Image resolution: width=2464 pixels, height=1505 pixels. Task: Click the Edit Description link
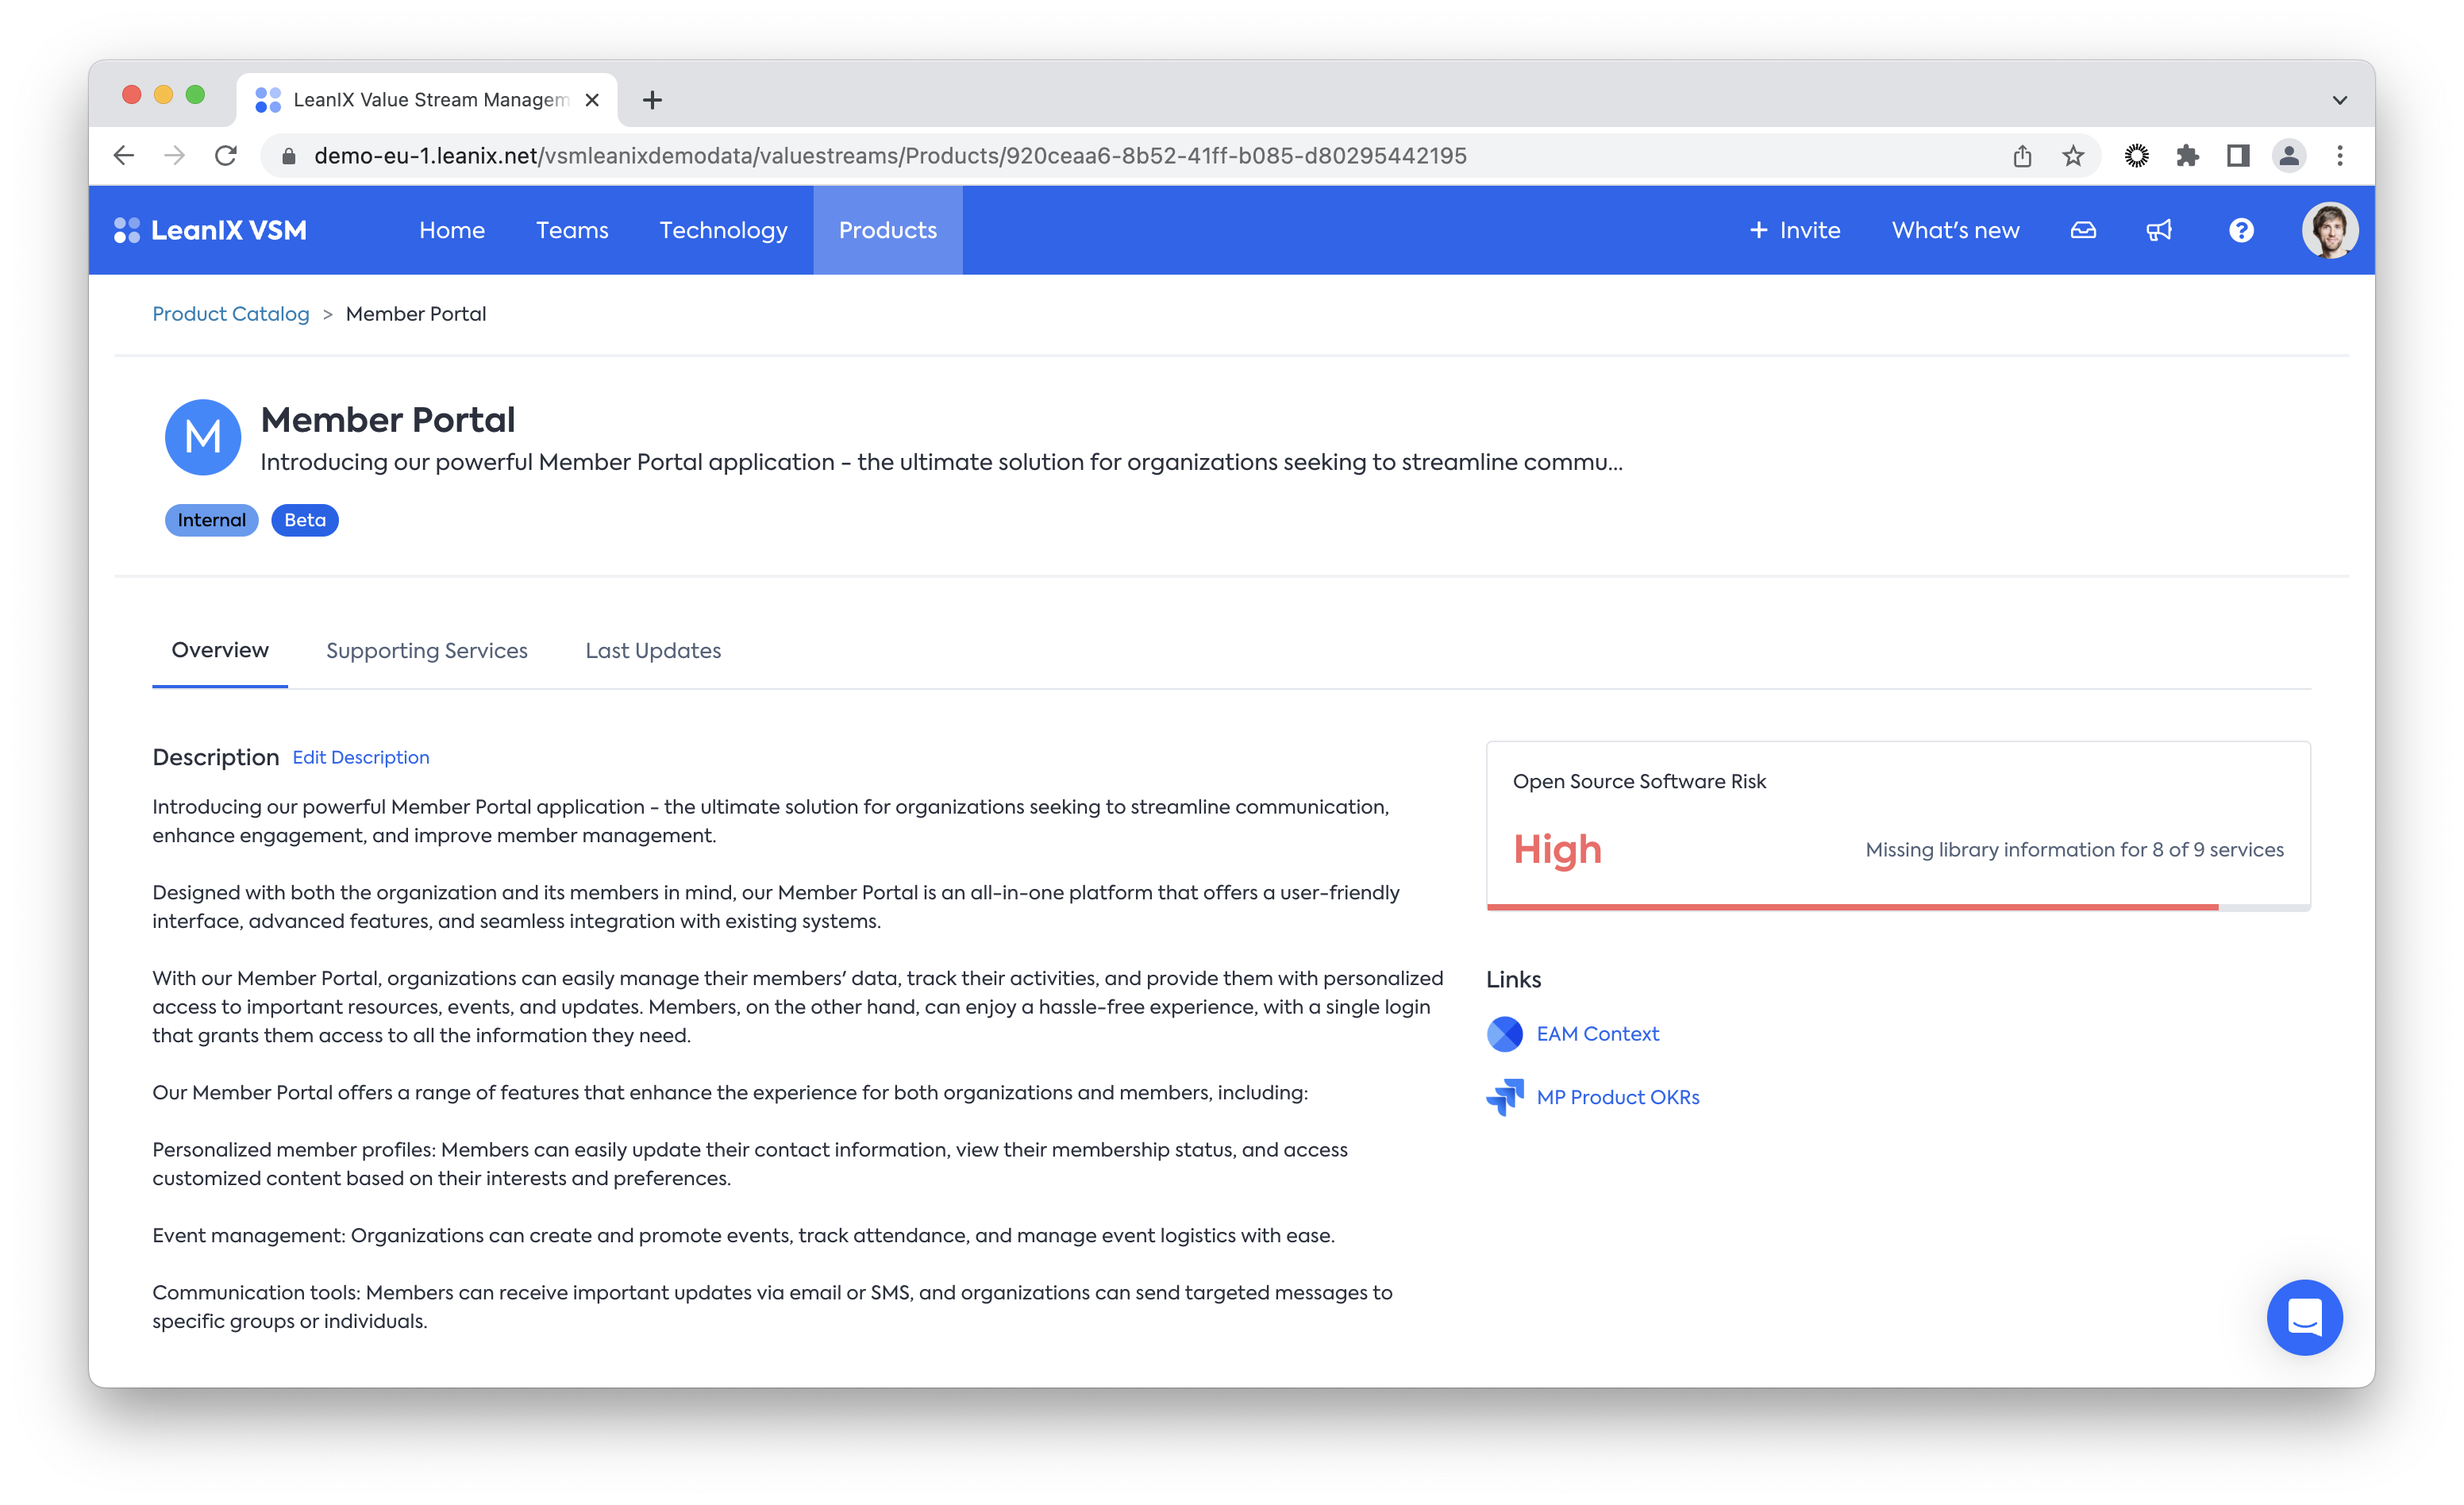361,758
